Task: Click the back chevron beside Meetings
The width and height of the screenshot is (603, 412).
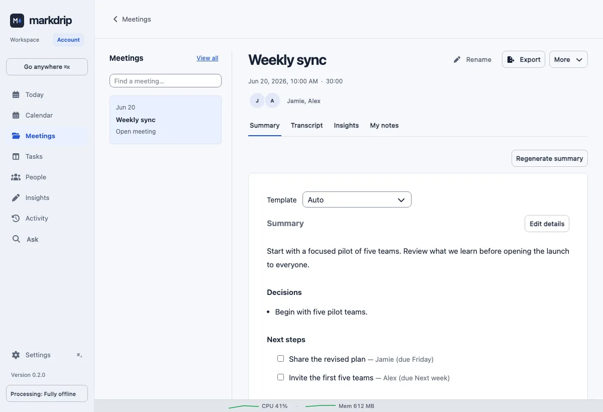Action: click(115, 19)
